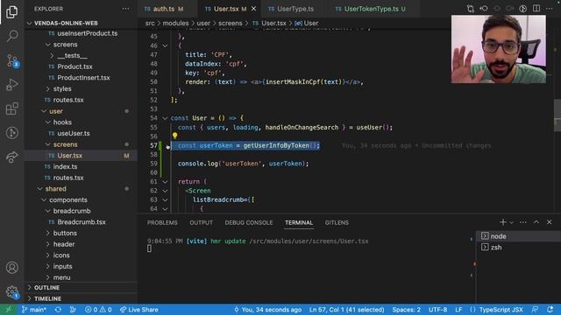Fold the code block at line 54

[x=165, y=118]
